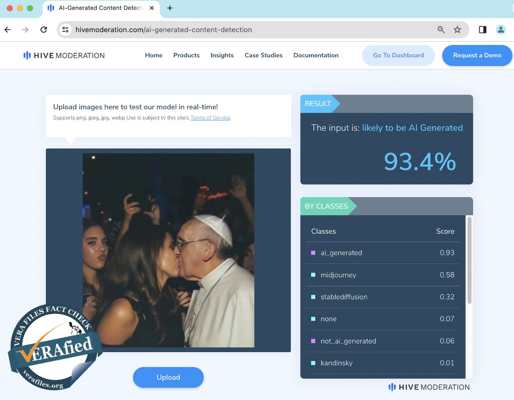Click the Hive Moderation logo in the header

pyautogui.click(x=64, y=55)
